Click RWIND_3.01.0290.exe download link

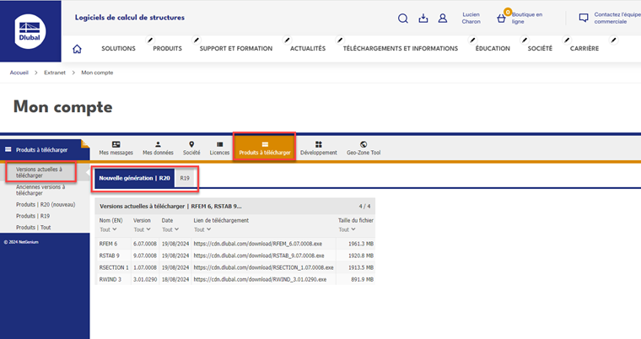point(260,279)
